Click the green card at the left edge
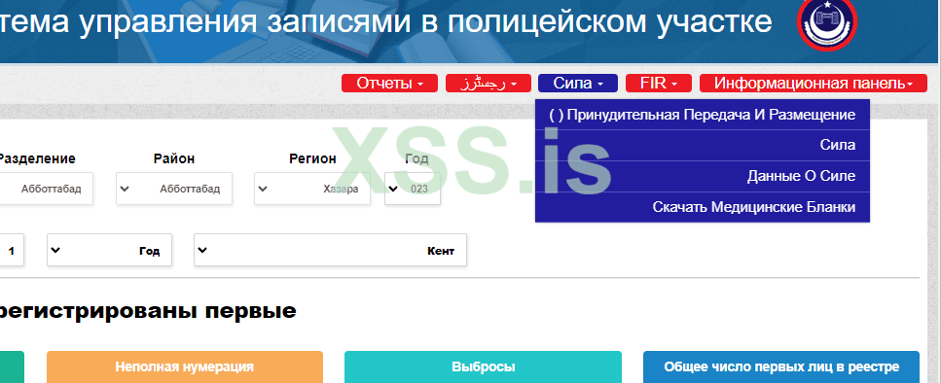Viewport: 941px width, 383px height. point(12,366)
